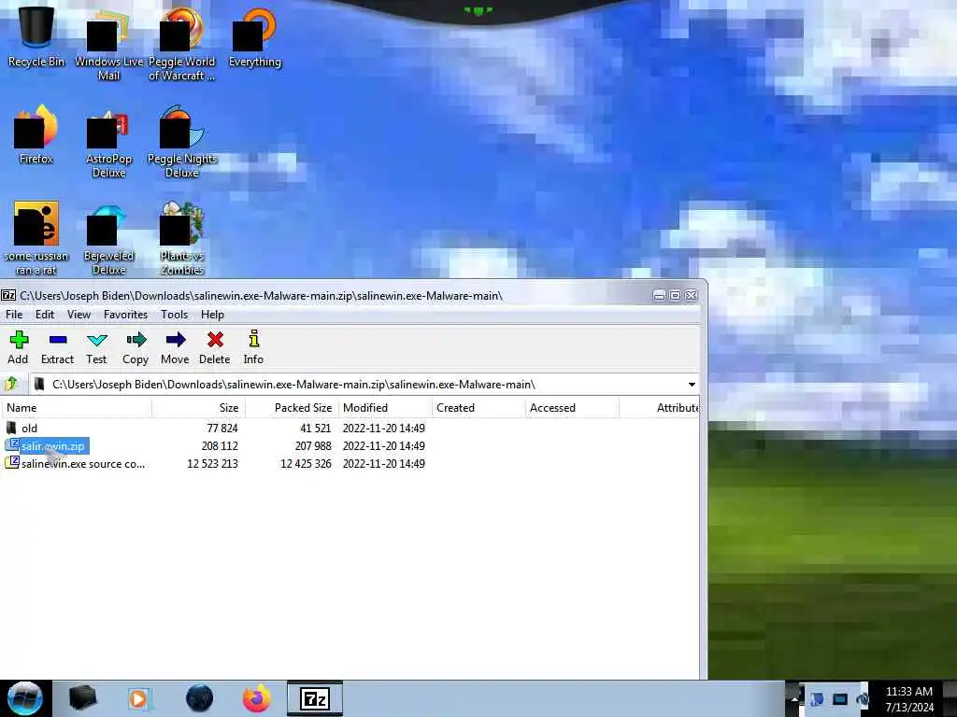Image resolution: width=957 pixels, height=717 pixels.
Task: Click the Add toolbar icon
Action: click(x=19, y=347)
